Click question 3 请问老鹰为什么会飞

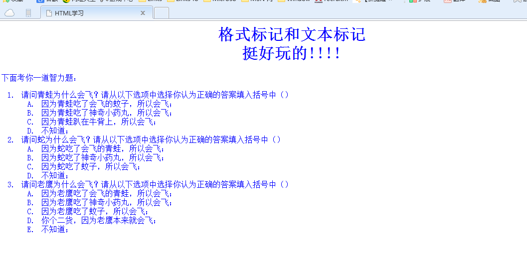click(x=155, y=184)
